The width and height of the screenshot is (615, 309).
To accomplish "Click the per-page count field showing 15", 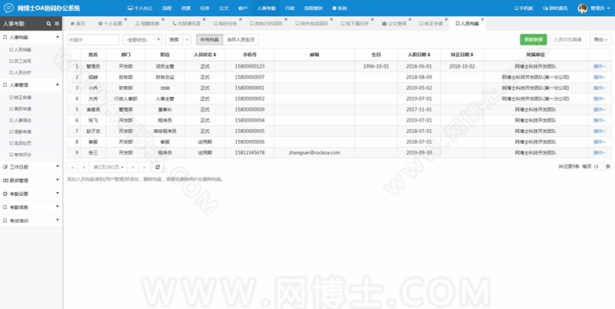I will click(x=598, y=167).
